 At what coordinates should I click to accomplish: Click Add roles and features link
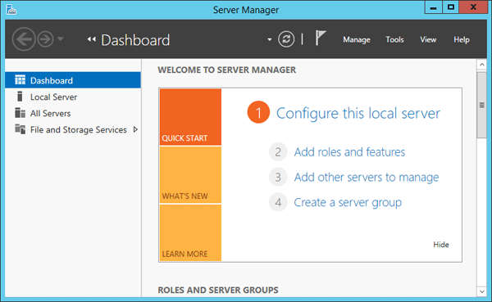point(349,152)
